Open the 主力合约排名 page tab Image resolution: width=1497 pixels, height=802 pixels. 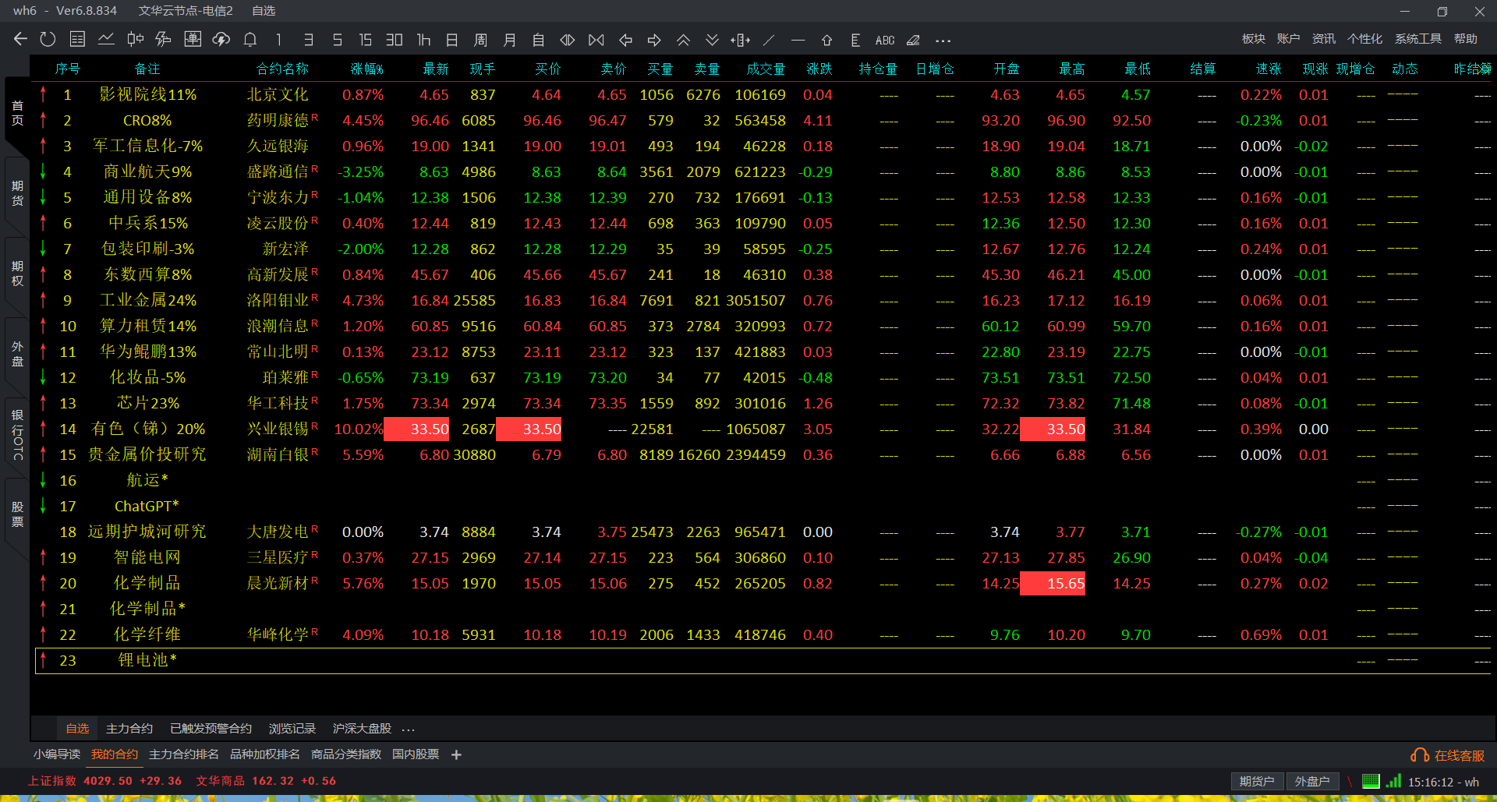183,754
